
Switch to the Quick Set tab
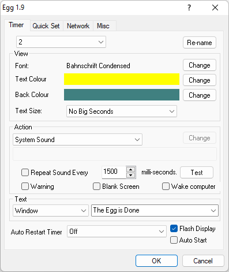[46, 26]
